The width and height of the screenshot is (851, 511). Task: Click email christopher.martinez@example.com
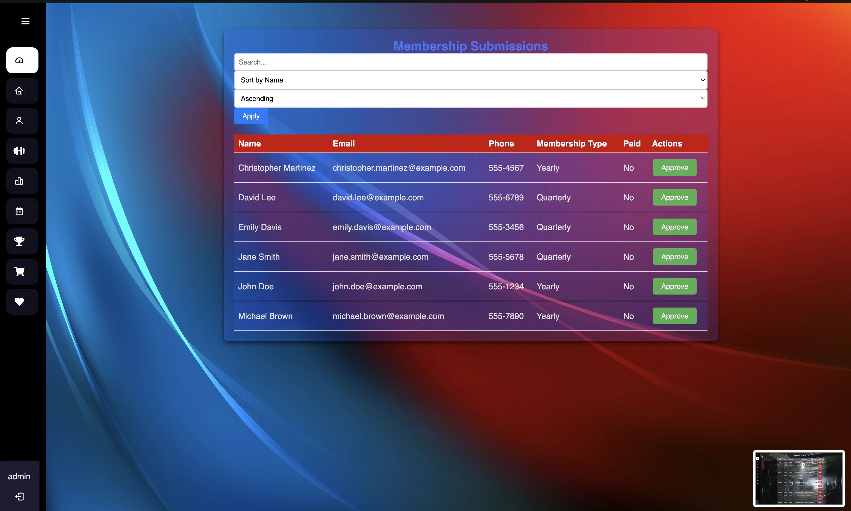click(399, 168)
